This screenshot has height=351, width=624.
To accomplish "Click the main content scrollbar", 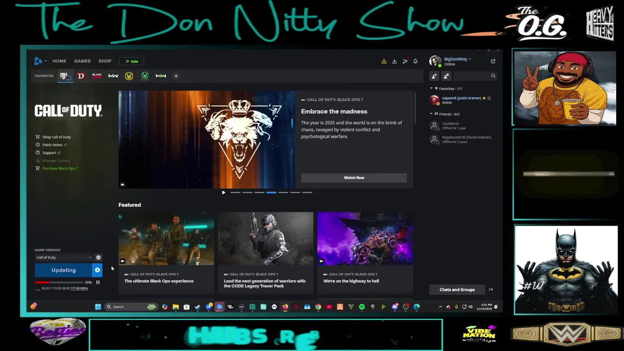I will [x=415, y=107].
